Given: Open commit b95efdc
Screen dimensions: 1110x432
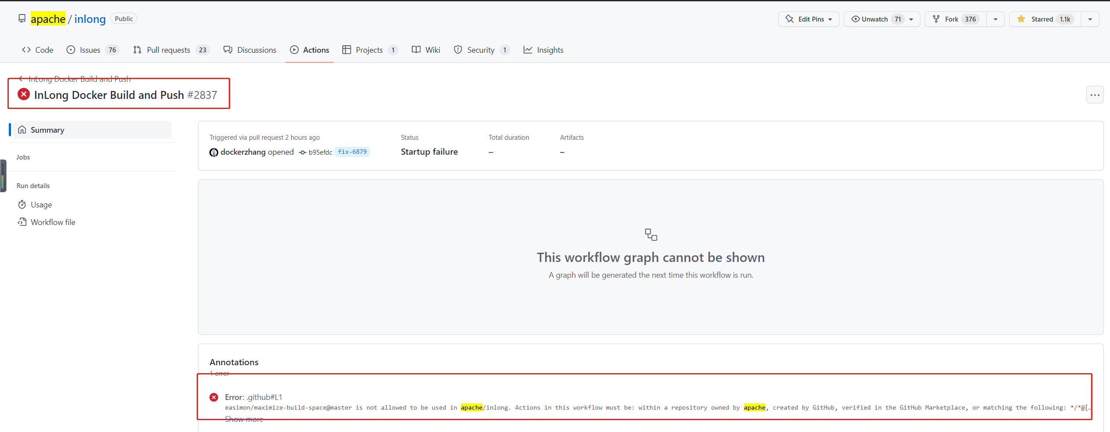Looking at the screenshot, I should coord(320,152).
